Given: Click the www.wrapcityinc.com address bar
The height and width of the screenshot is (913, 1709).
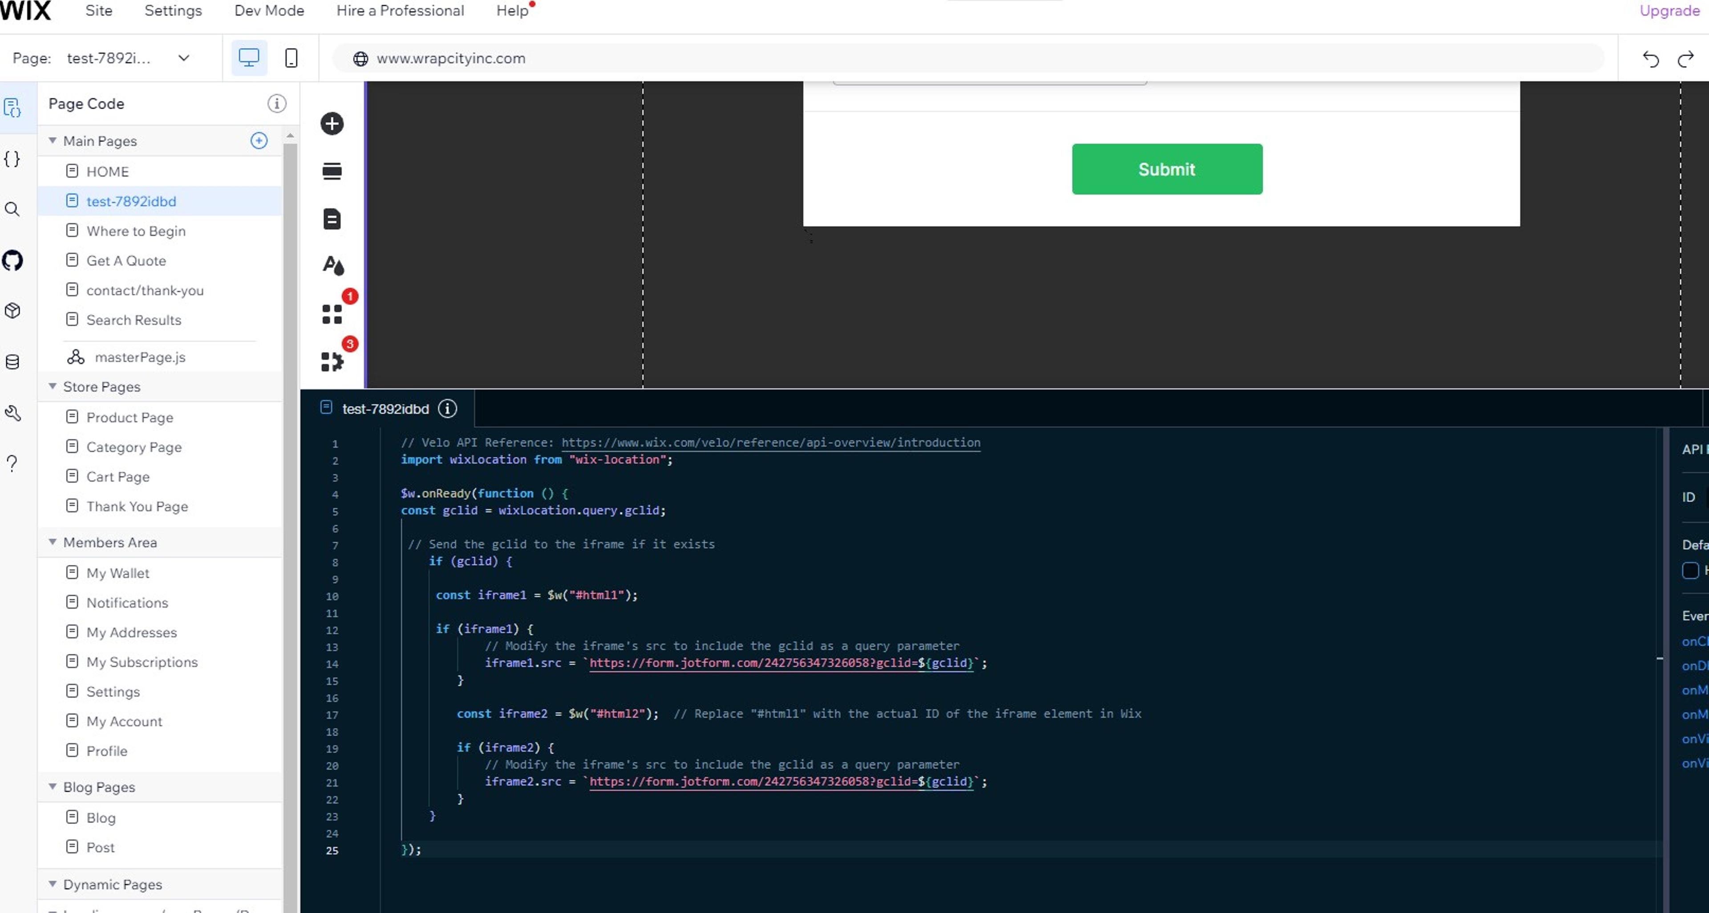Looking at the screenshot, I should pyautogui.click(x=968, y=58).
